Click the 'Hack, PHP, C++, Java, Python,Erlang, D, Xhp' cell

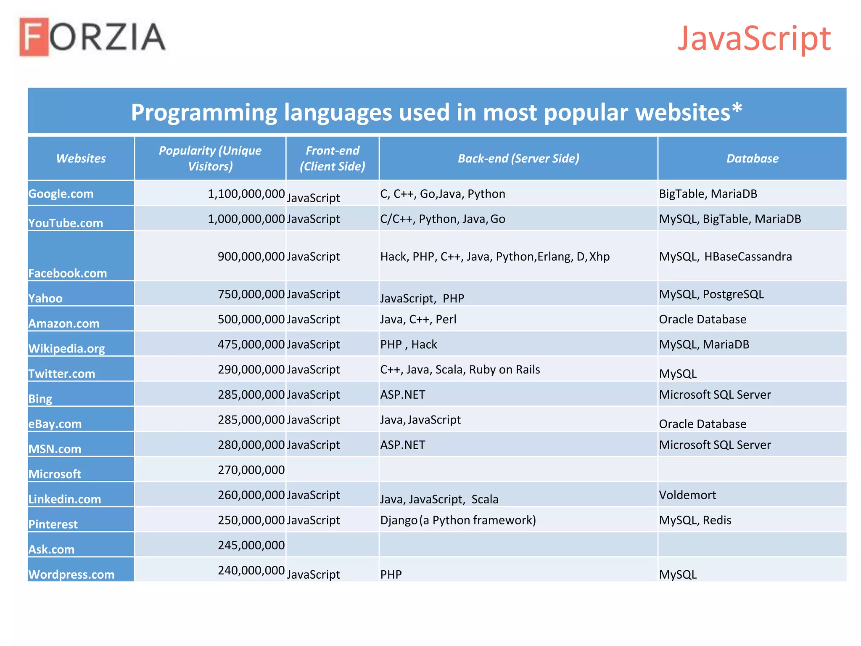pos(495,257)
